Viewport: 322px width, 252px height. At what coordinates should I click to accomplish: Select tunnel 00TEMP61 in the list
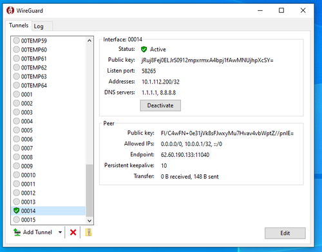click(x=49, y=59)
